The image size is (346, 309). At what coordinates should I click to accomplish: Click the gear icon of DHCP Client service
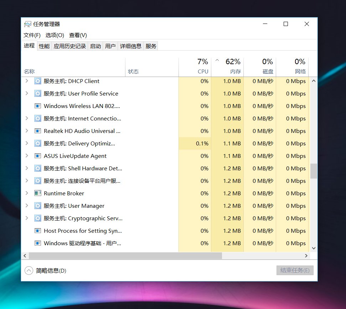38,81
